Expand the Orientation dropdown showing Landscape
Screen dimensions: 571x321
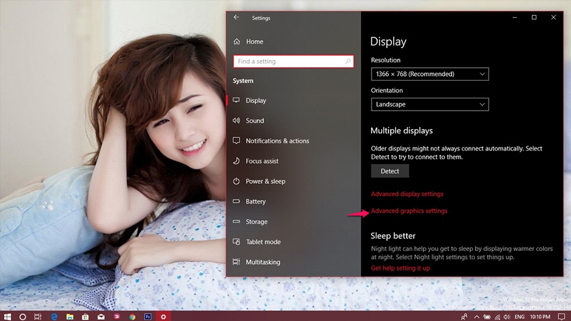tap(429, 105)
